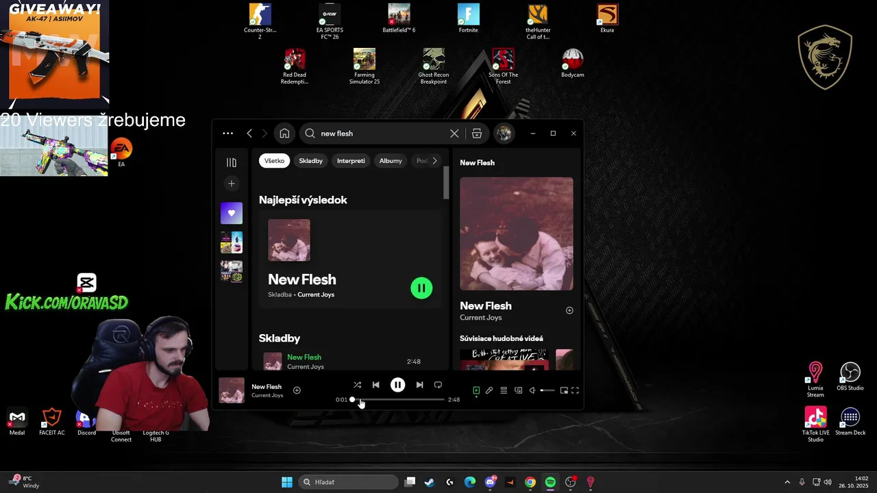Open Spotify's three-dot menu
877x493 pixels.
(x=228, y=134)
